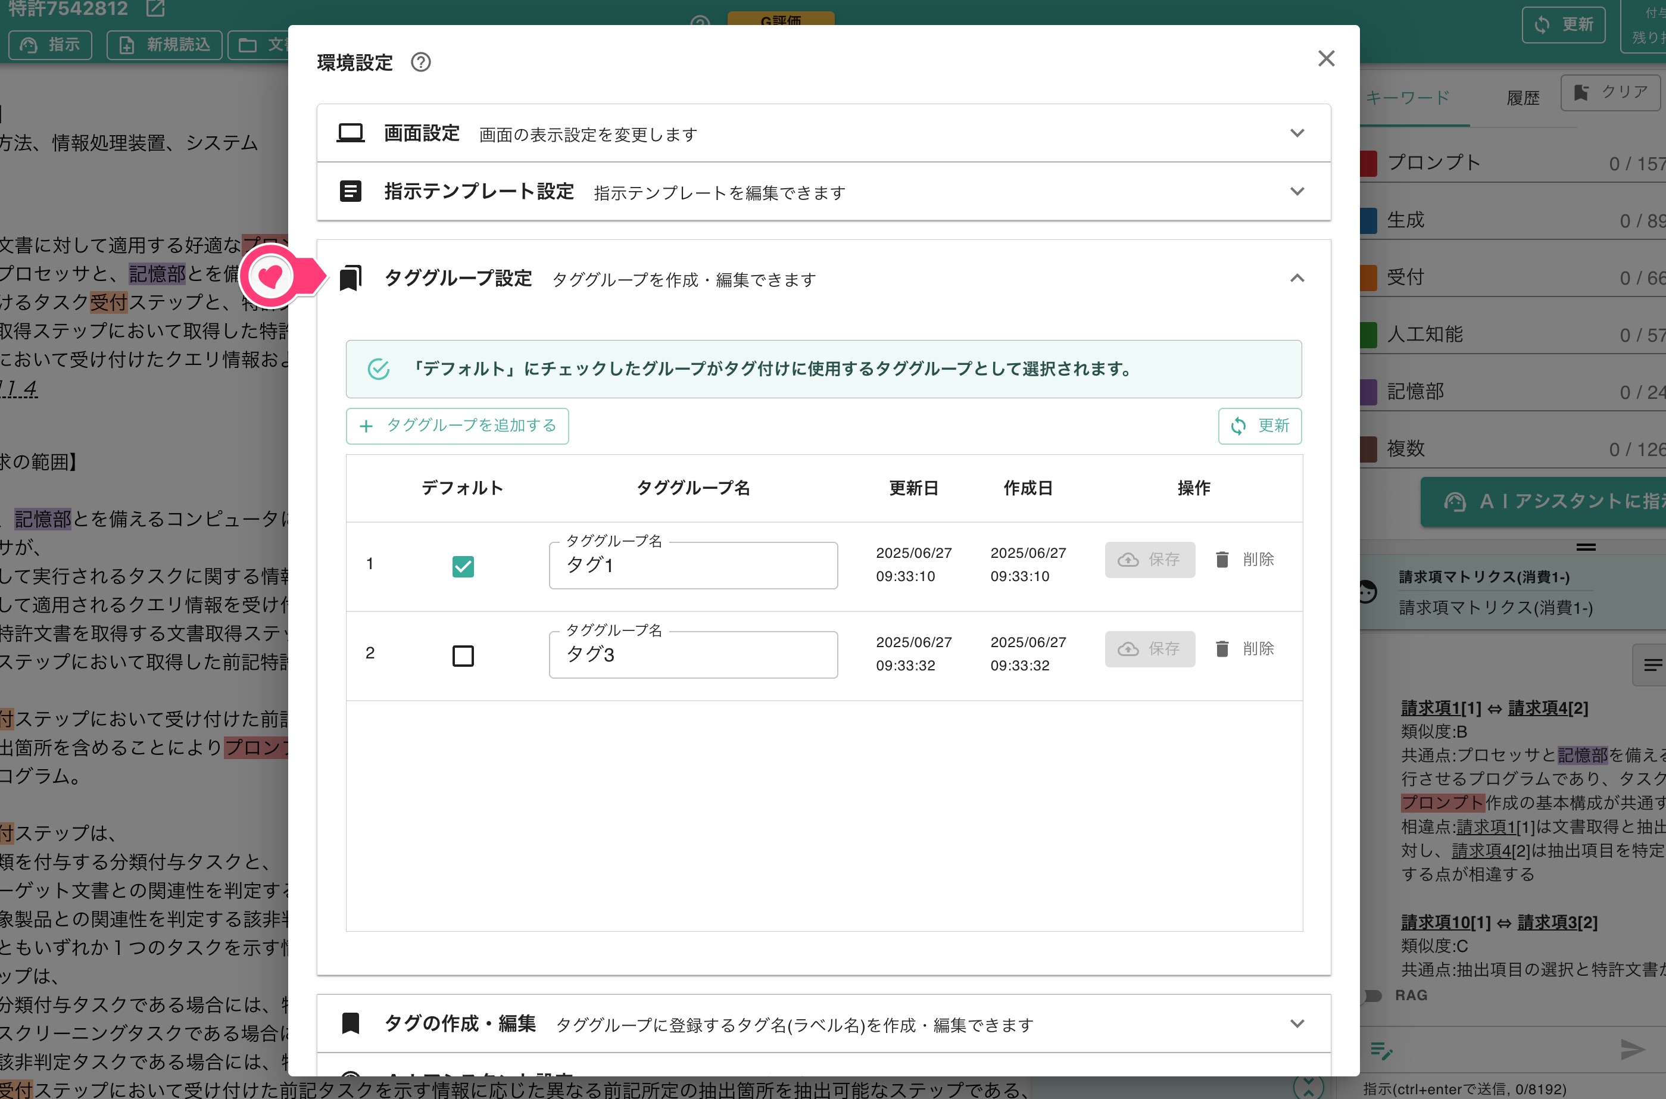Screen dimensions: 1666x1099
Task: Click the headset icon on AIアシスタント button
Action: coord(1455,502)
